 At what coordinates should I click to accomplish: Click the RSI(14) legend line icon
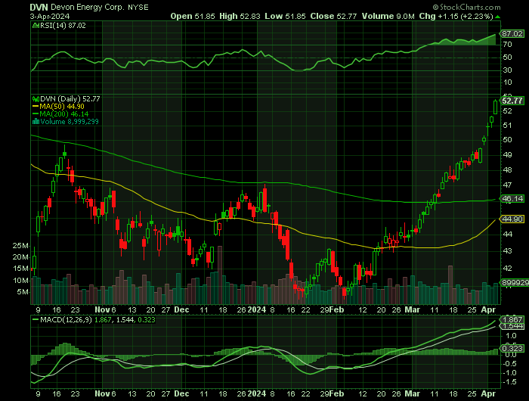coord(33,25)
